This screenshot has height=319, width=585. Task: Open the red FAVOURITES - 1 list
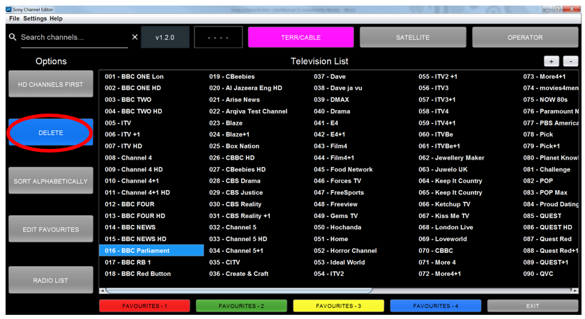(x=144, y=306)
